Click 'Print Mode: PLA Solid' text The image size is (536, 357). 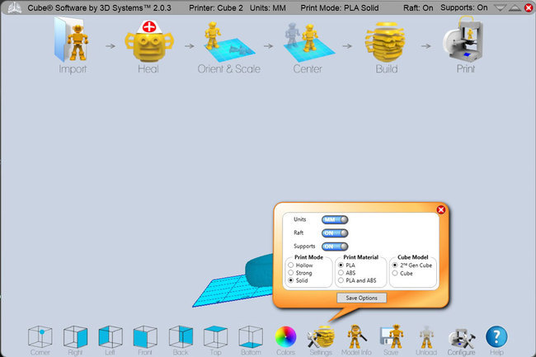pyautogui.click(x=340, y=8)
